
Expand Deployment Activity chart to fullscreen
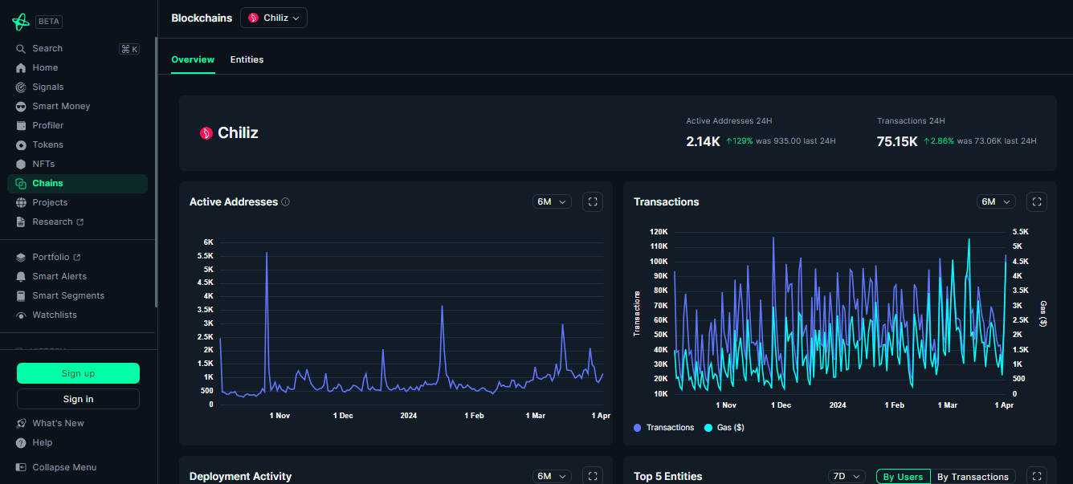pos(593,476)
